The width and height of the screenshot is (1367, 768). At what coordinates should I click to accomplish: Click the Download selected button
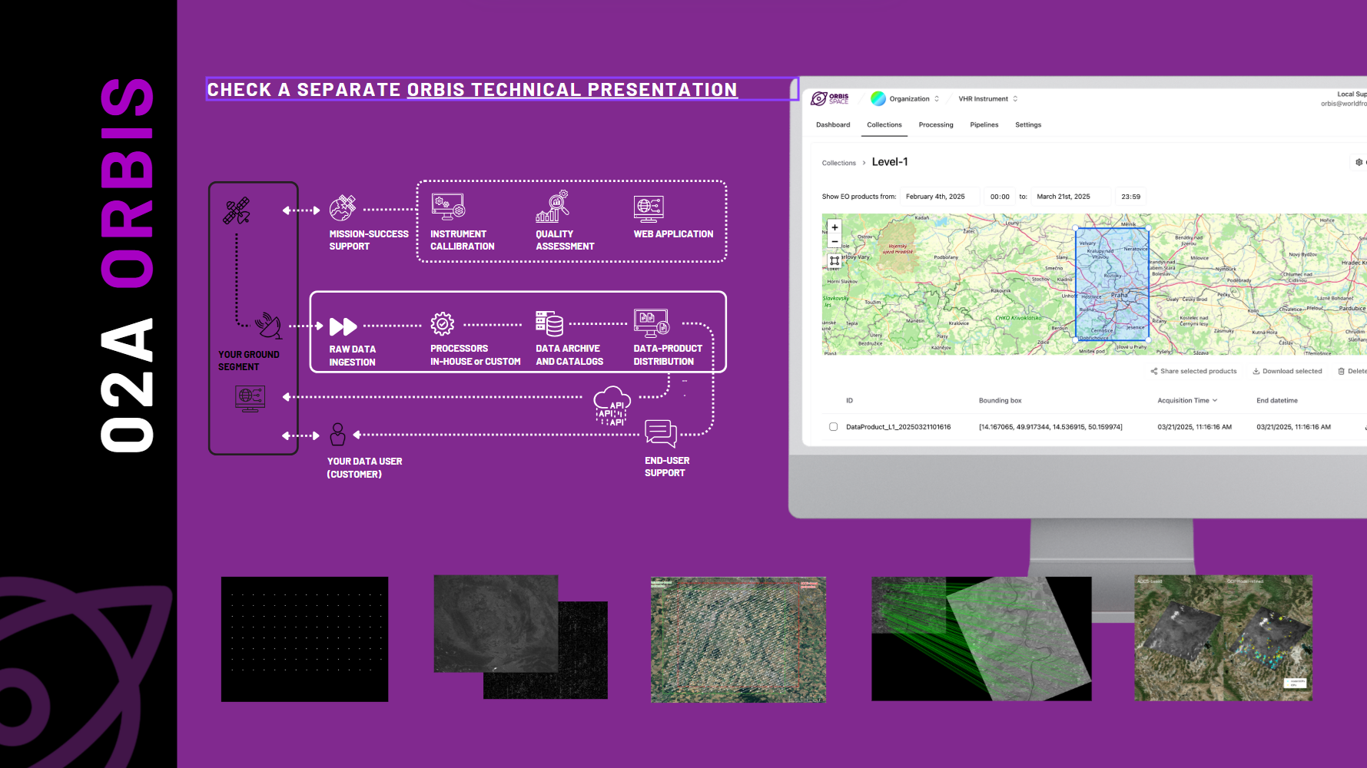(x=1287, y=371)
